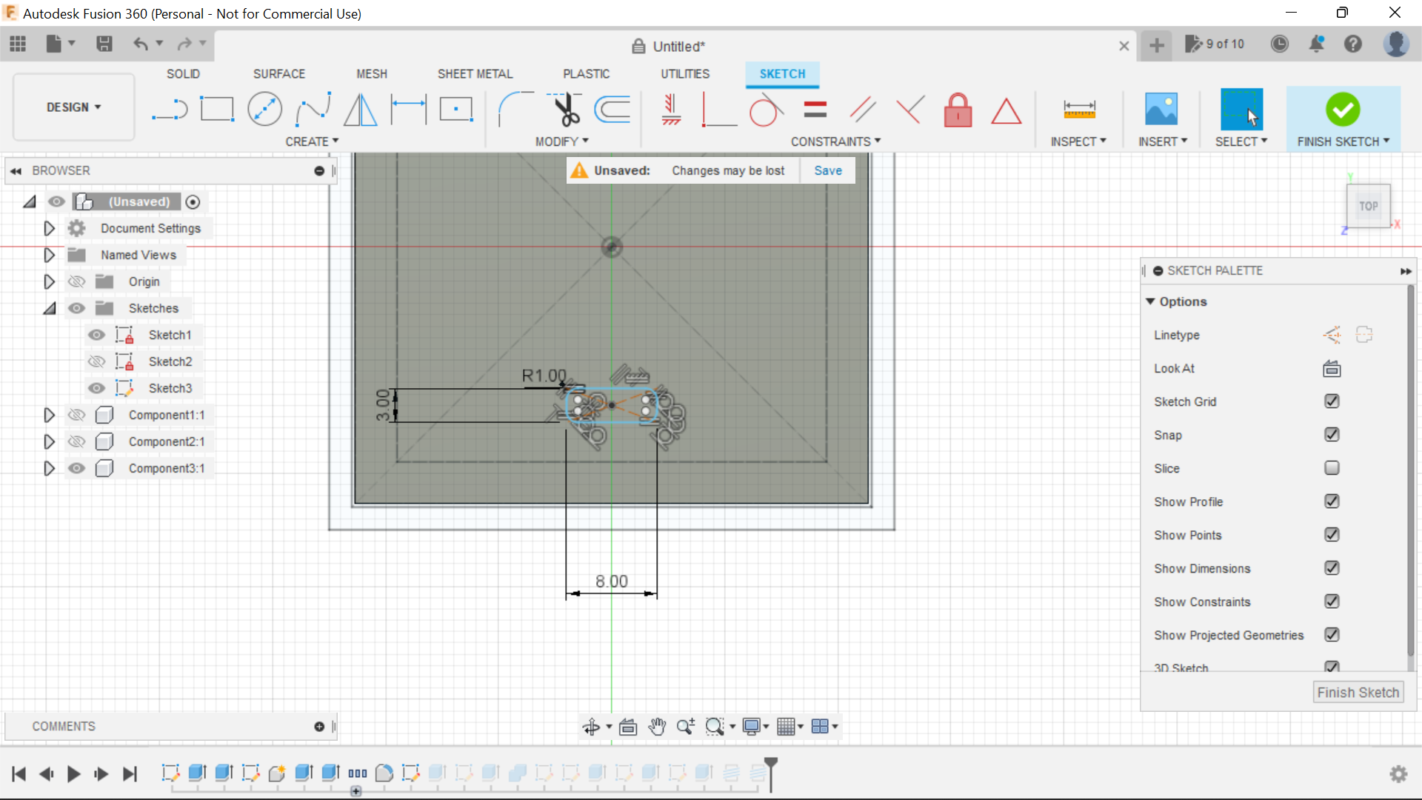Expand Component1:1 in the browser
1422x800 pixels.
coord(49,415)
